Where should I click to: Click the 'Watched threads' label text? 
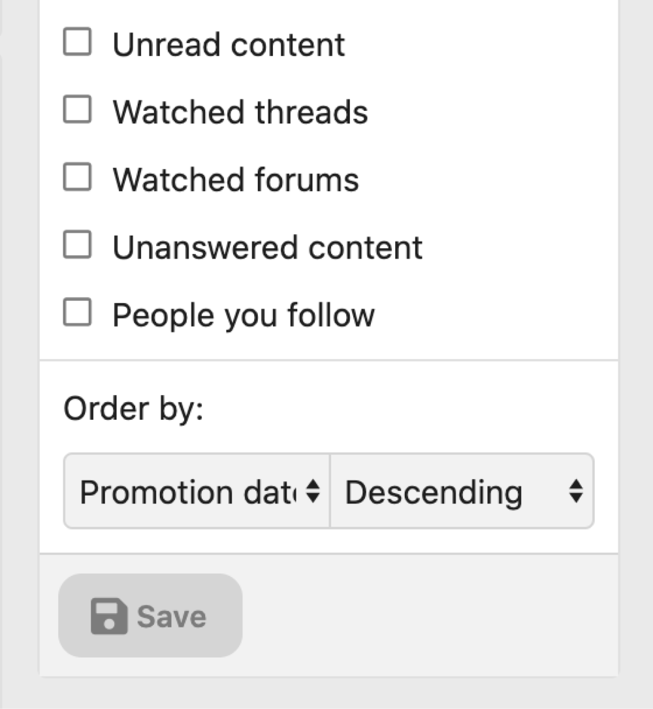coord(240,112)
